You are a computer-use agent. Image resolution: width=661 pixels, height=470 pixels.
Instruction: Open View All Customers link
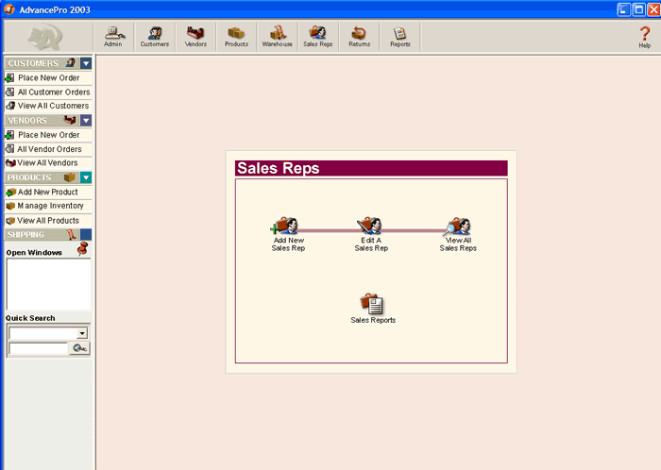click(x=48, y=106)
